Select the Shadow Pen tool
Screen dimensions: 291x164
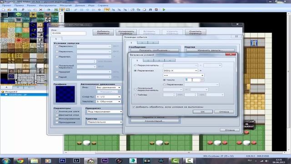(x=99, y=10)
